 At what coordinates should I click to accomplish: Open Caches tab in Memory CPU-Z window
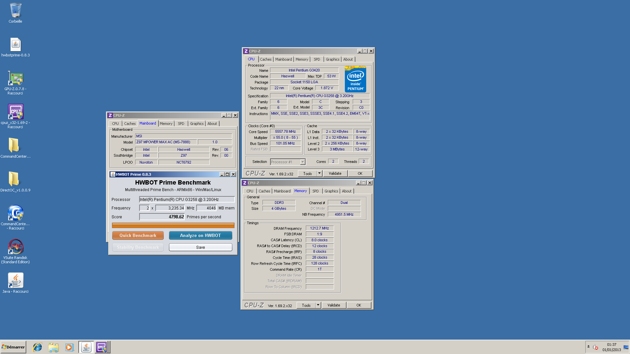pos(264,191)
